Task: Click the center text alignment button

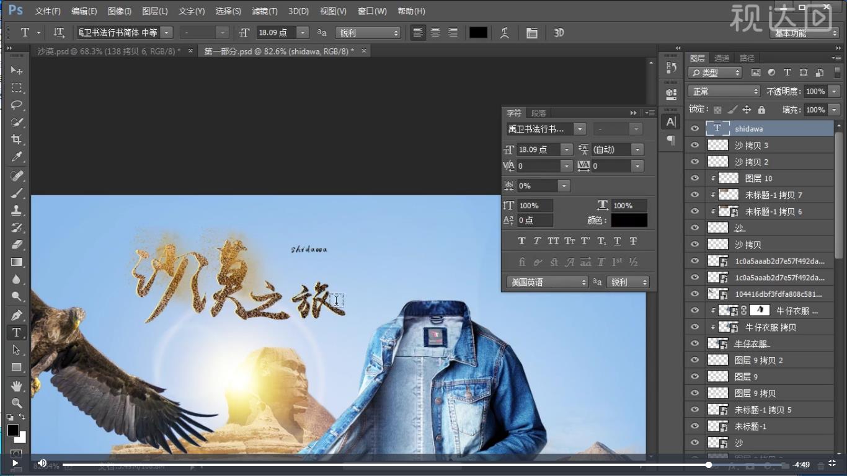Action: point(435,32)
